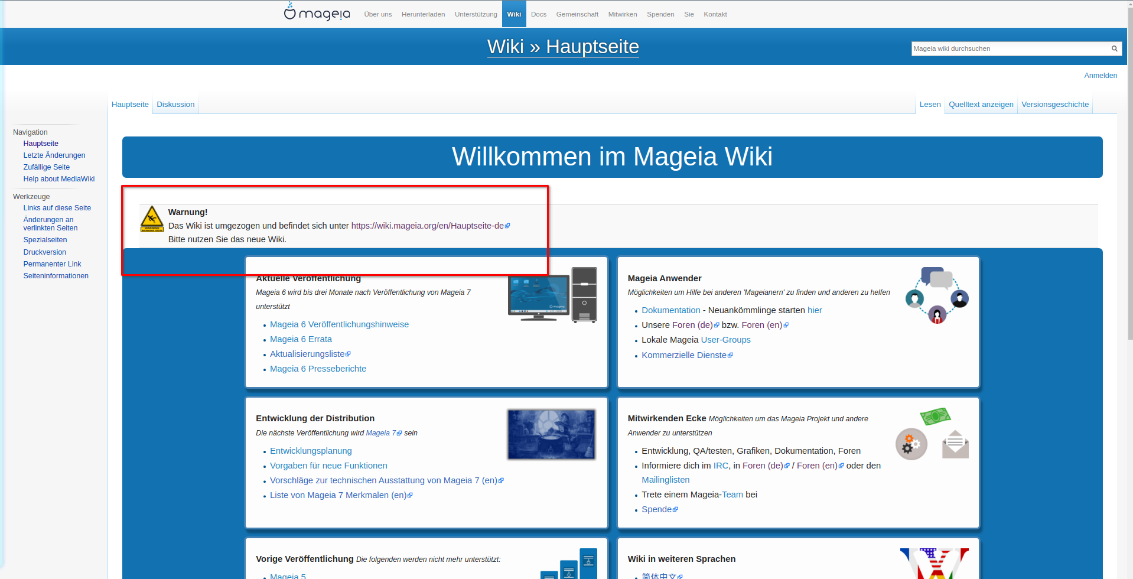
Task: Click the Anmelden login link
Action: [x=1101, y=76]
